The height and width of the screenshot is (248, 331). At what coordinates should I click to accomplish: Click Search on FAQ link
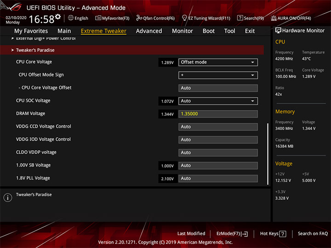[x=313, y=234]
